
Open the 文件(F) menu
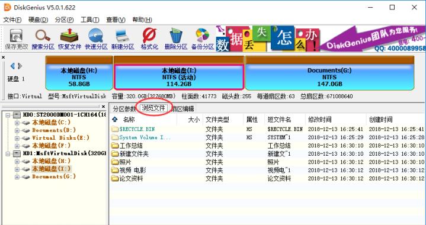click(x=12, y=20)
